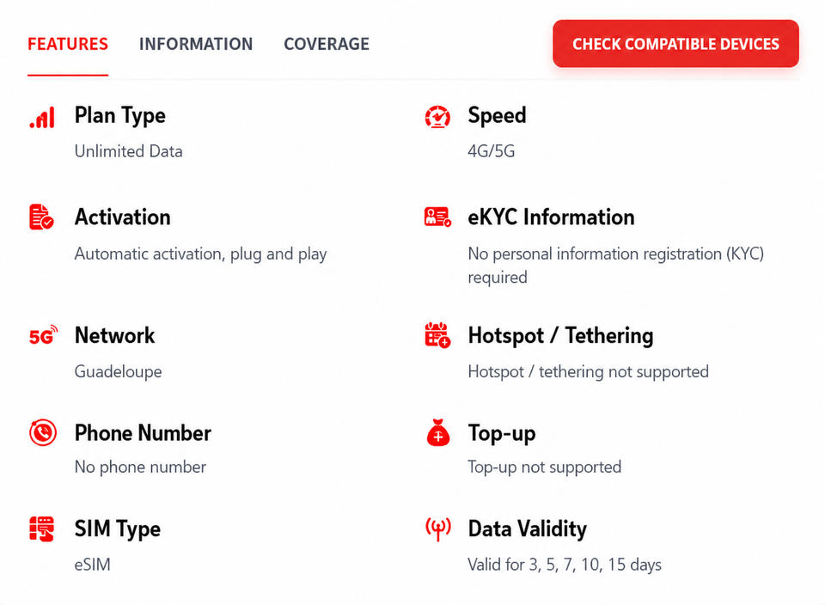Click the eKYC Information heading

point(552,217)
